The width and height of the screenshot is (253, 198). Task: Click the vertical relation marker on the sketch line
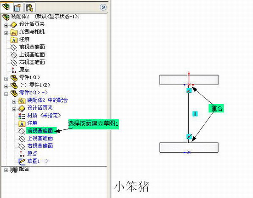tap(195, 114)
